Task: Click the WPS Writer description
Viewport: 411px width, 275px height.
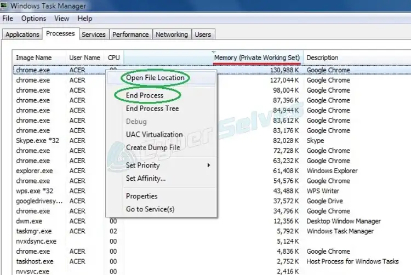Action: click(323, 191)
